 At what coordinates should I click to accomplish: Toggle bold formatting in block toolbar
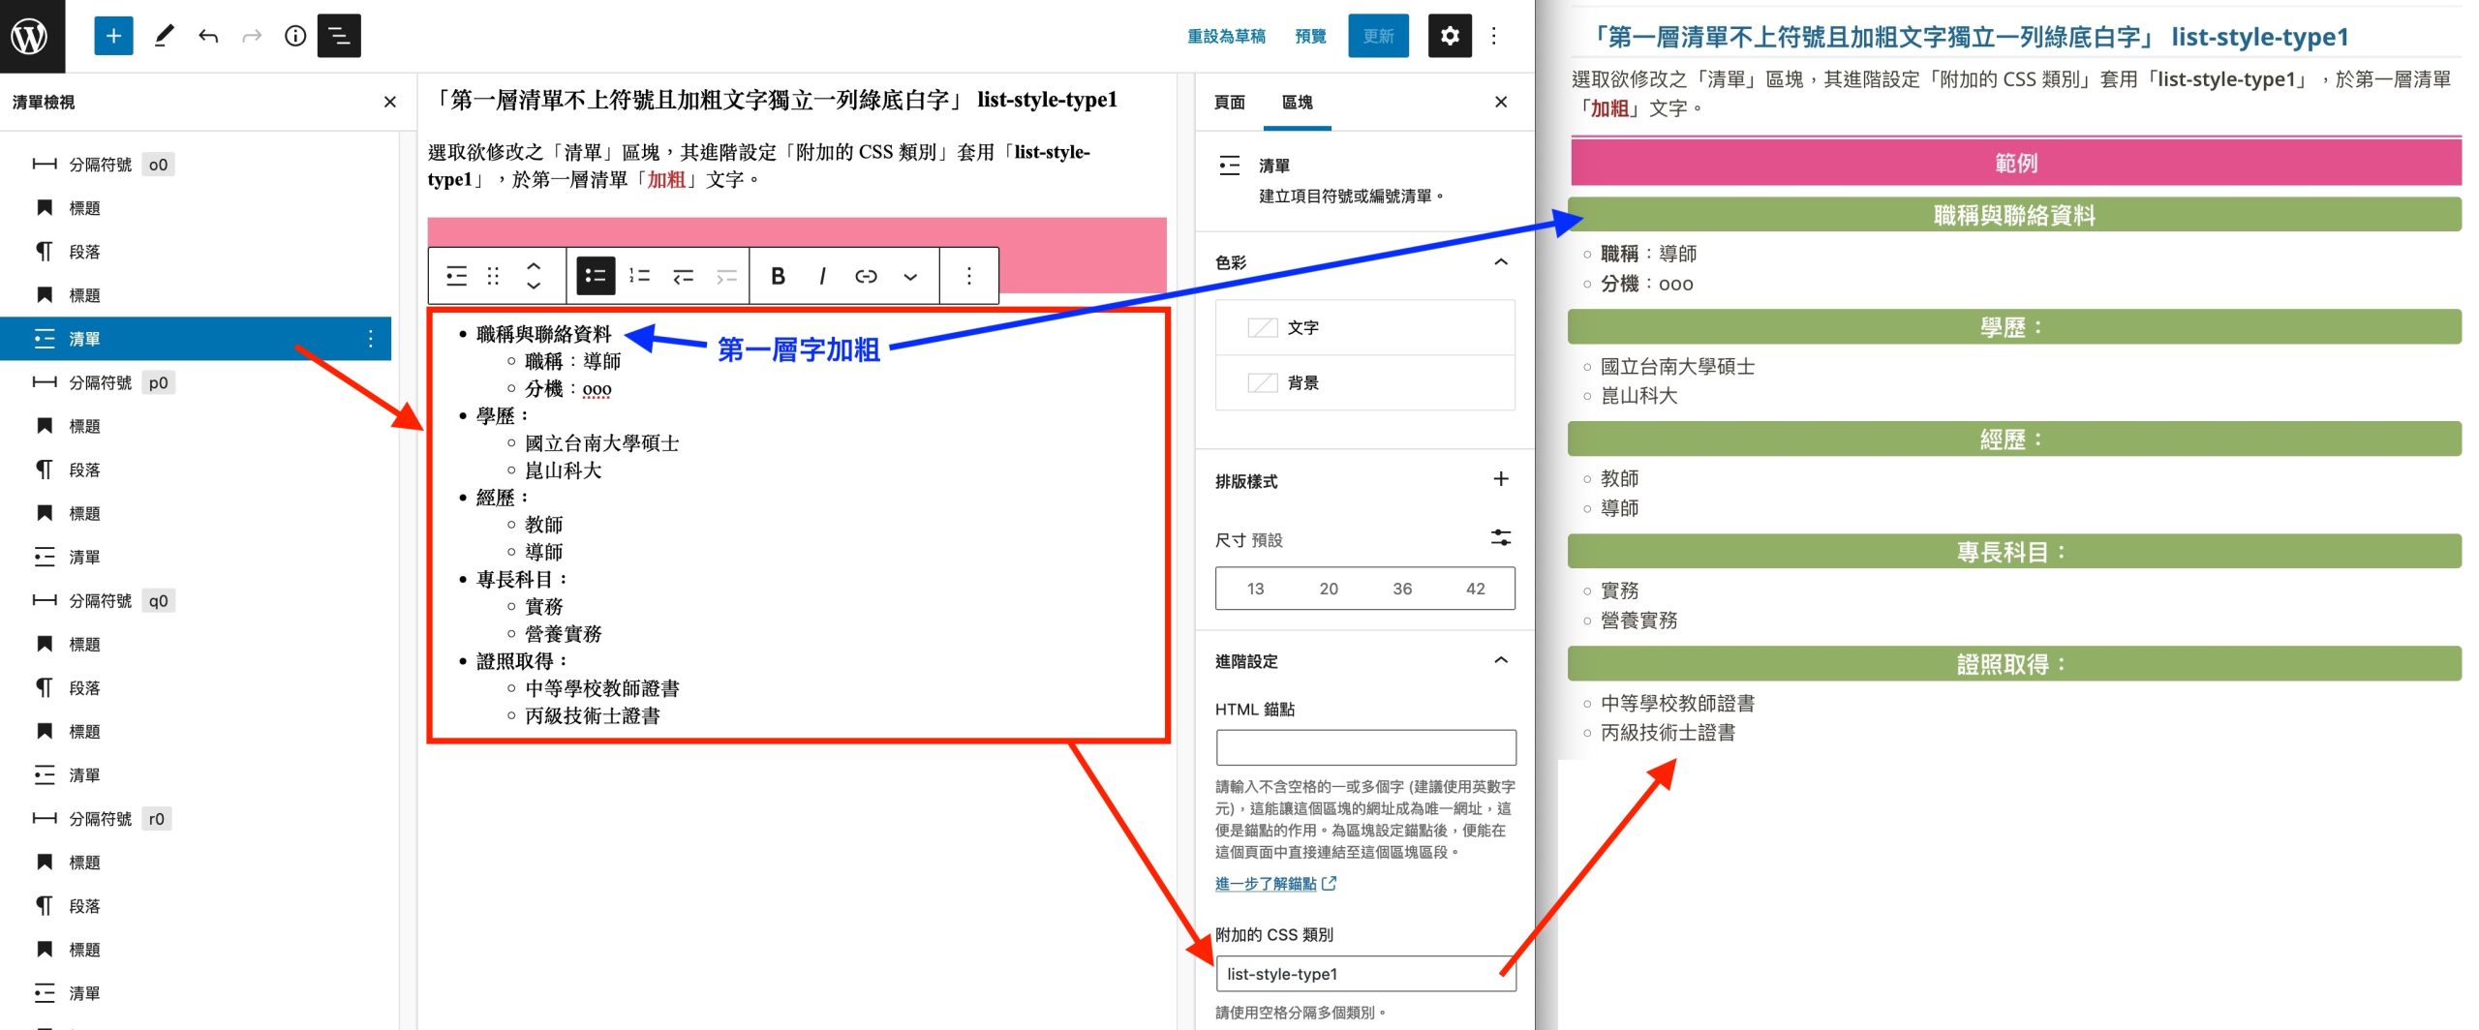coord(778,277)
